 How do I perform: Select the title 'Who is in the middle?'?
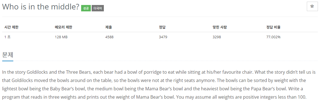(41, 7)
